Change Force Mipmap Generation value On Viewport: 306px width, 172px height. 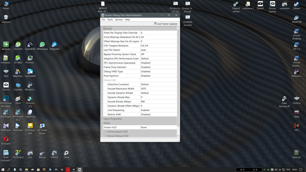point(159,37)
